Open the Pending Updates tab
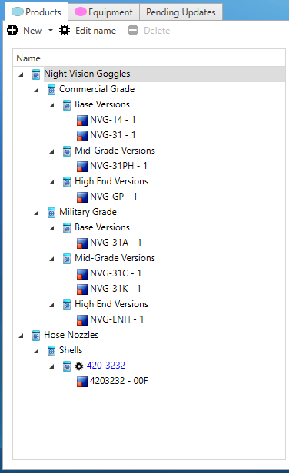 pyautogui.click(x=181, y=12)
